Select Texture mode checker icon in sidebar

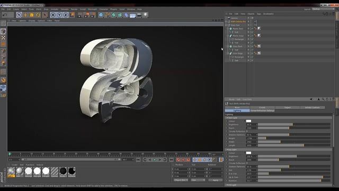[x=3, y=38]
